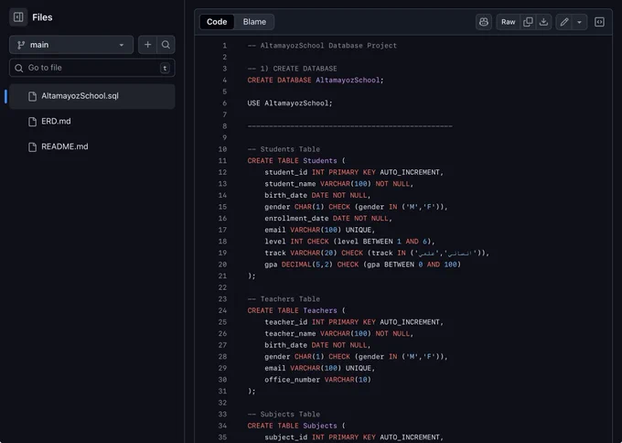Click the file icon beside README.md
The height and width of the screenshot is (443, 622).
[x=33, y=146]
